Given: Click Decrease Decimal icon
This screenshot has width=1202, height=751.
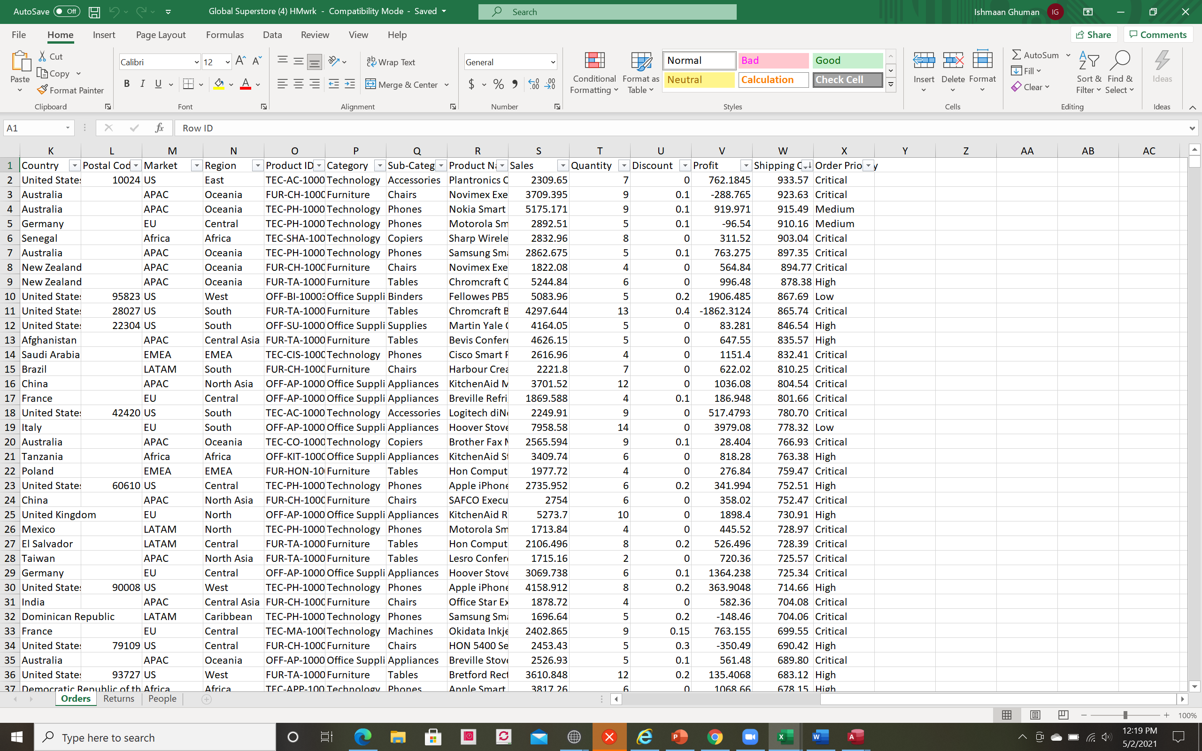Looking at the screenshot, I should (550, 84).
